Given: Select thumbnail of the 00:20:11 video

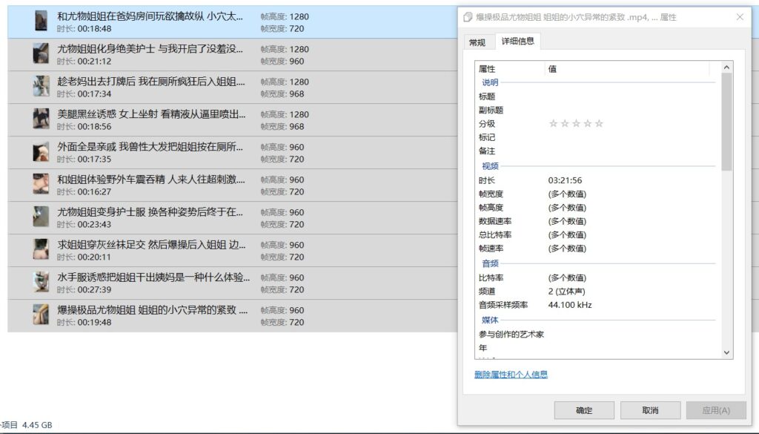Looking at the screenshot, I should point(42,249).
